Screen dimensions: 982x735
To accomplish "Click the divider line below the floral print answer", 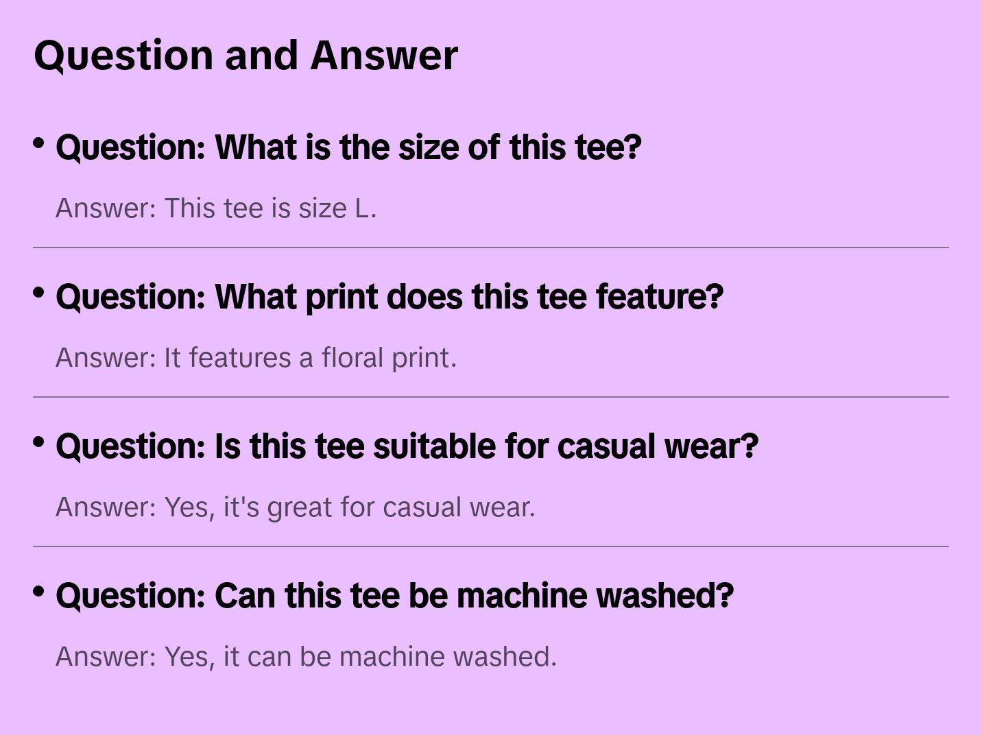I will pyautogui.click(x=491, y=397).
